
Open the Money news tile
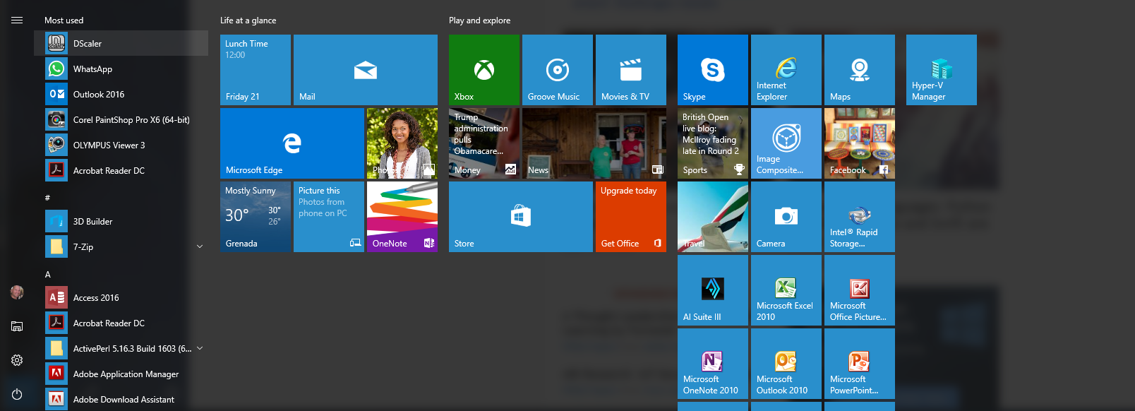[x=484, y=143]
